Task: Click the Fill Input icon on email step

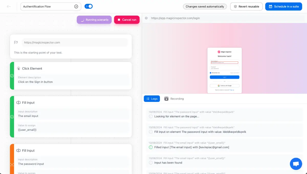Action: coord(18,103)
